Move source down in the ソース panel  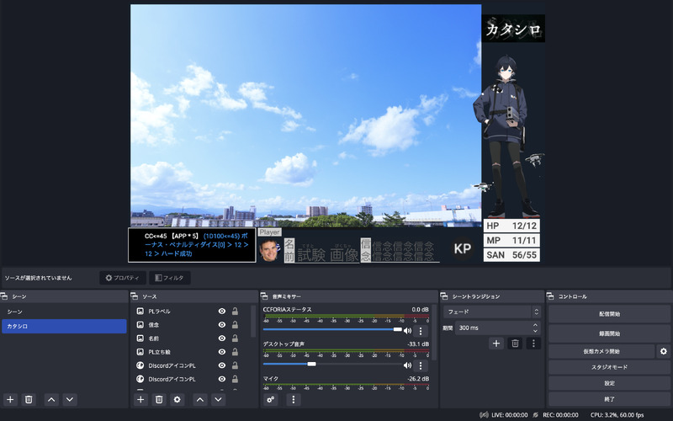tap(218, 399)
